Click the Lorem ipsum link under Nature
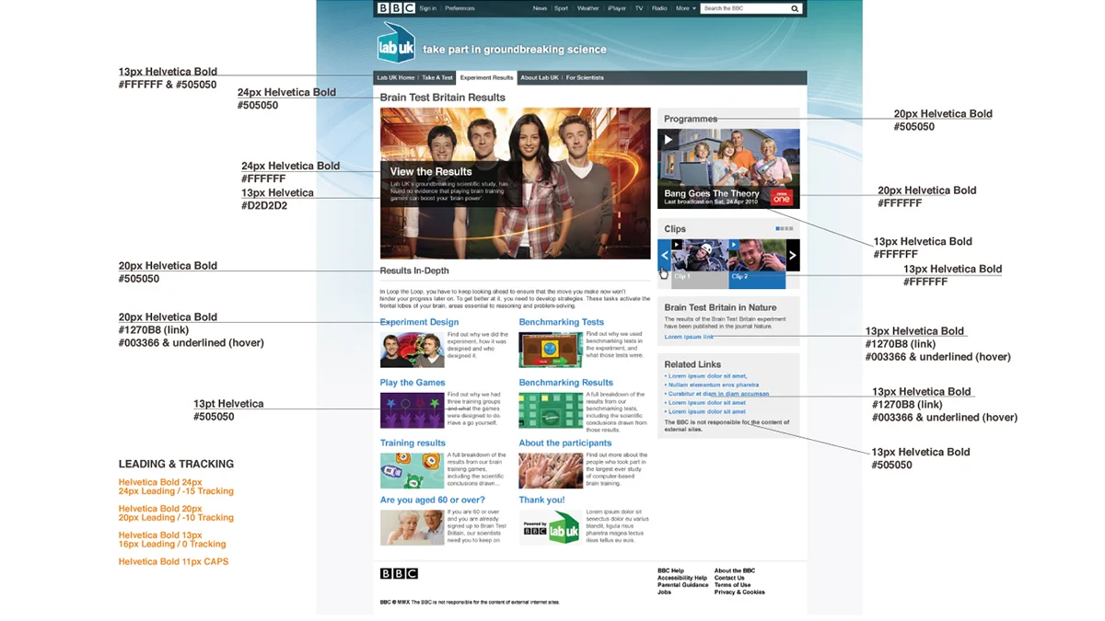 689,337
